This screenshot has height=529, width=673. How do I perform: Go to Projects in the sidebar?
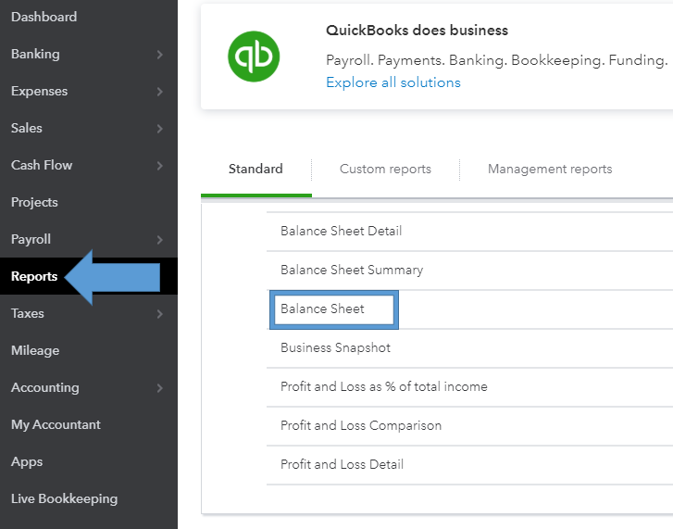(34, 202)
